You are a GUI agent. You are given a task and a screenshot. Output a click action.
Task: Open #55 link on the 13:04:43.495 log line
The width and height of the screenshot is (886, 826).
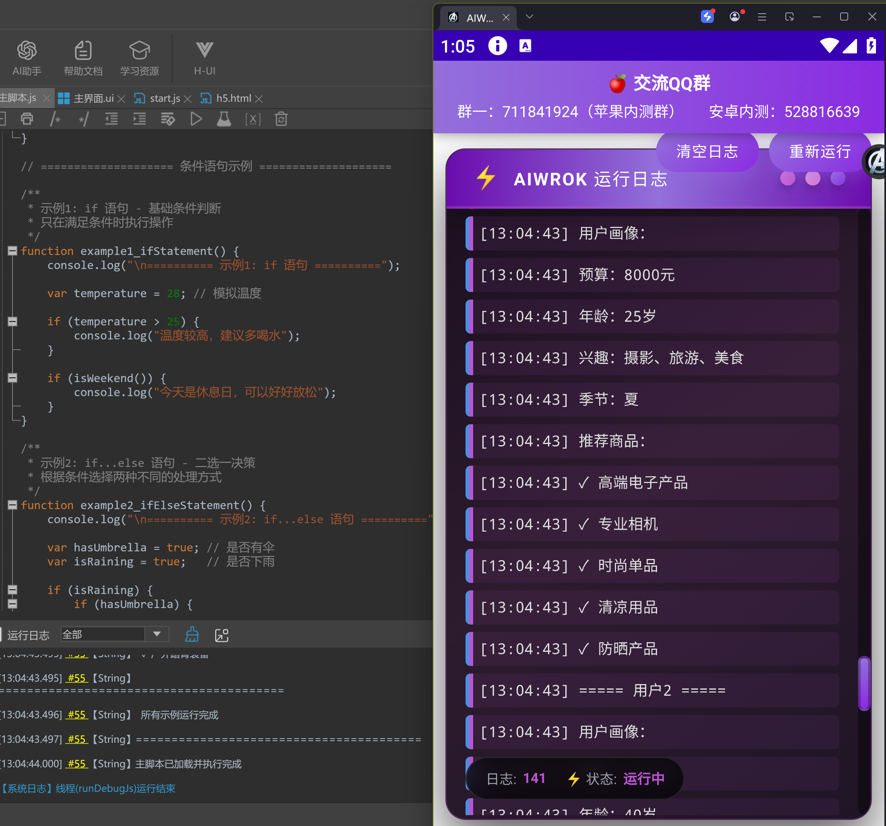(77, 678)
